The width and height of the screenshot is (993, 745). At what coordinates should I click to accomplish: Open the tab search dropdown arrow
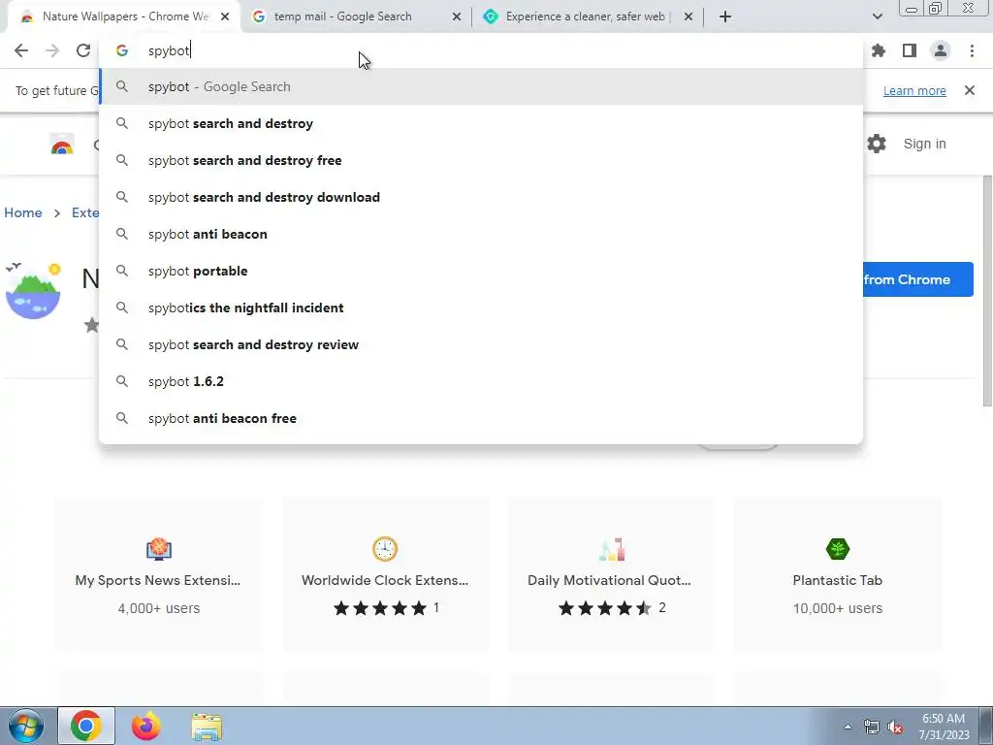pyautogui.click(x=877, y=16)
